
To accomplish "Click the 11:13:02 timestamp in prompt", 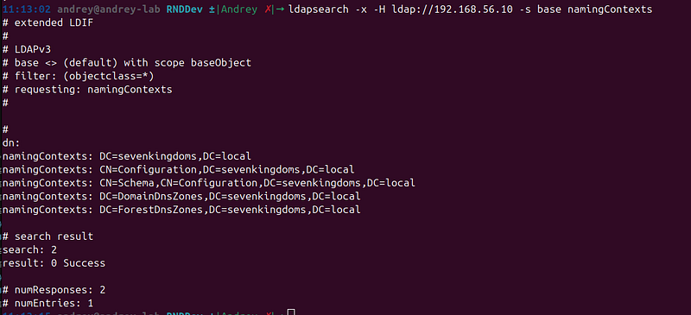I will [27, 9].
